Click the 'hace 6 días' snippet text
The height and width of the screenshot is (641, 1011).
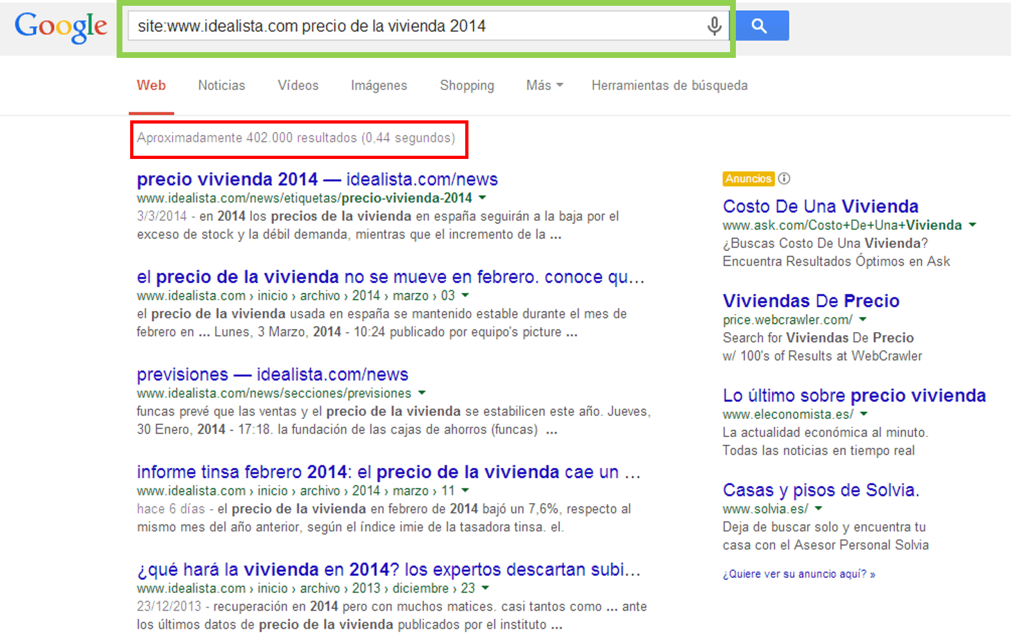[171, 509]
